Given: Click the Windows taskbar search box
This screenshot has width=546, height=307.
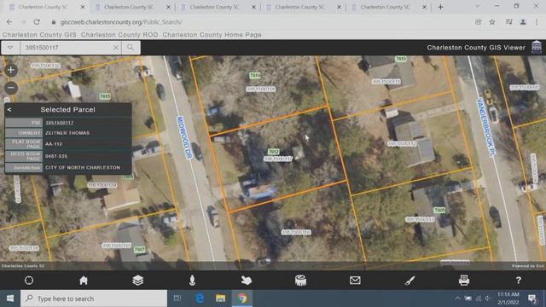Looking at the screenshot, I should pyautogui.click(x=94, y=298).
